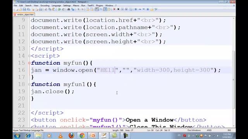Toggle Show All Characters icon
Screen dimensions: 248x139
point(101,9)
